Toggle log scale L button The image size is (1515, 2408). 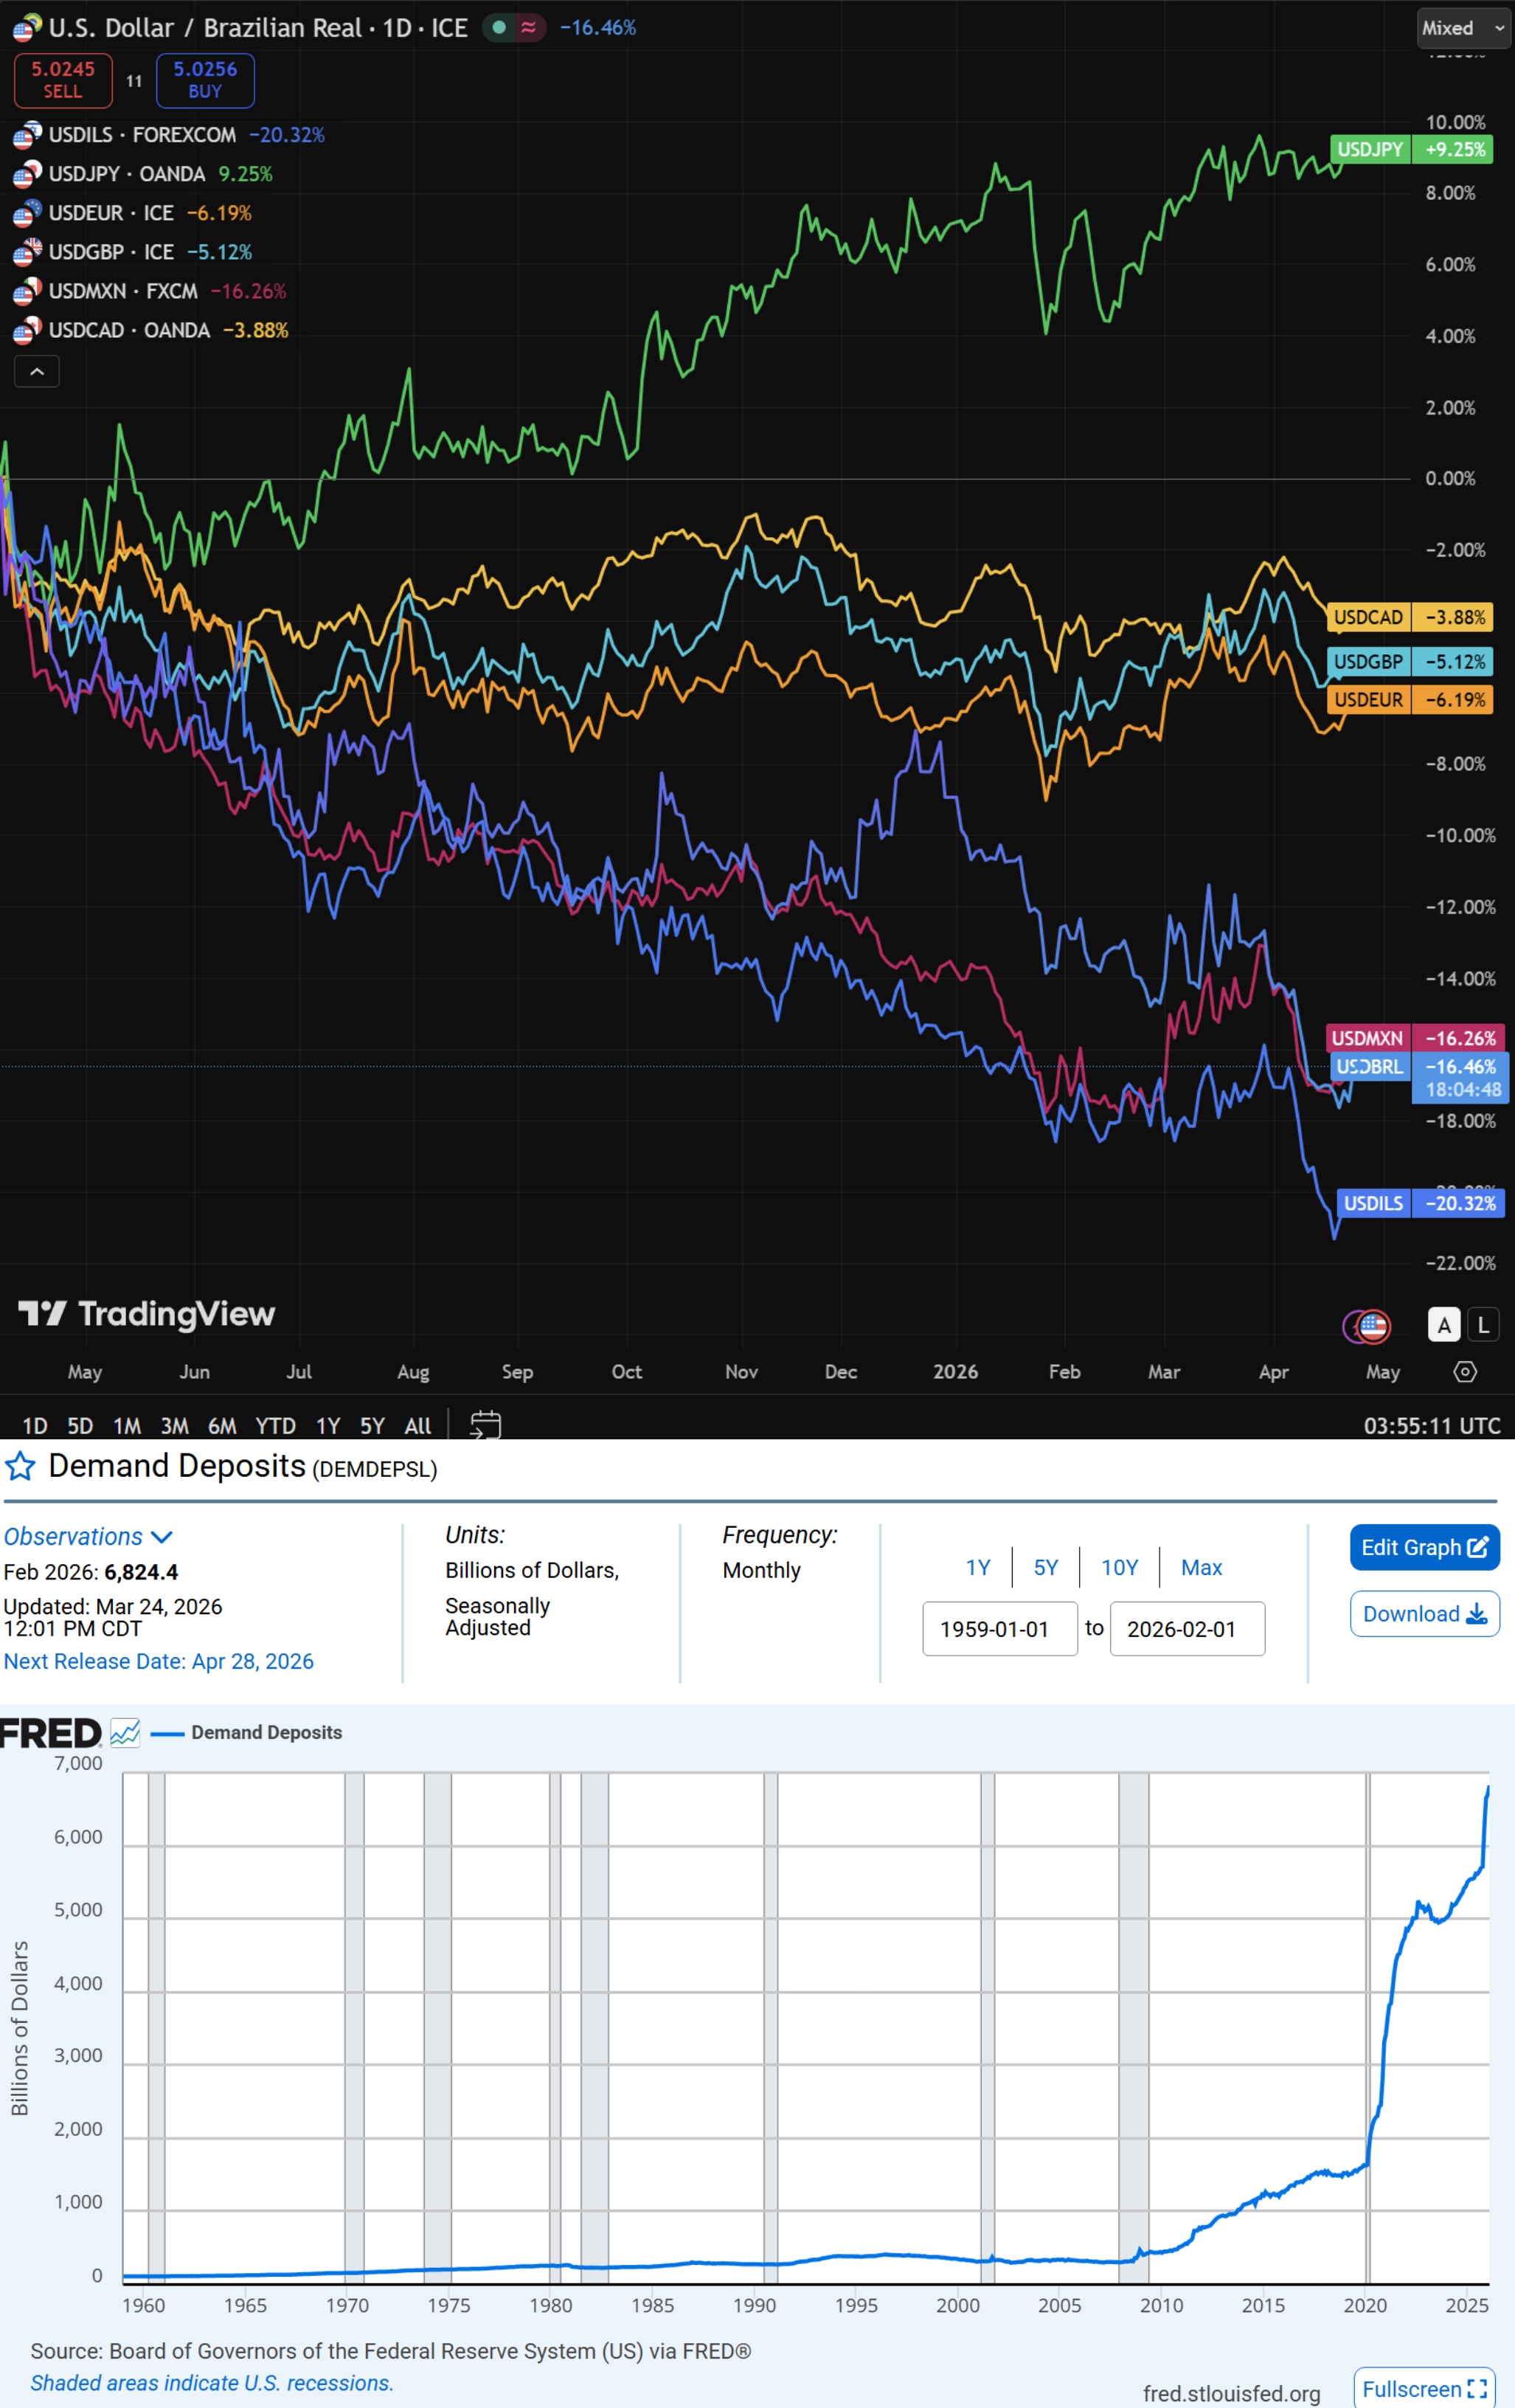[1483, 1325]
